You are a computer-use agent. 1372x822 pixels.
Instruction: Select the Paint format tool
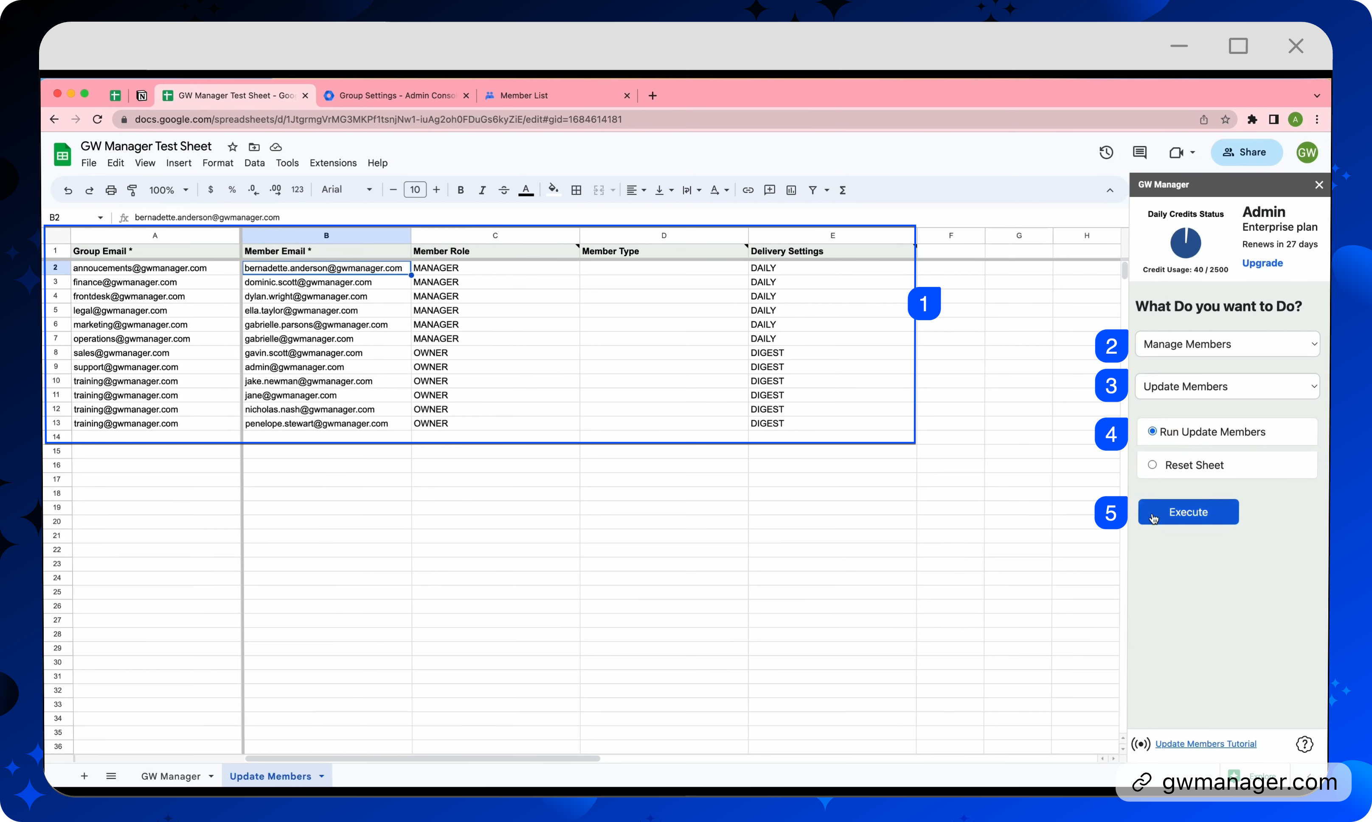(x=132, y=190)
